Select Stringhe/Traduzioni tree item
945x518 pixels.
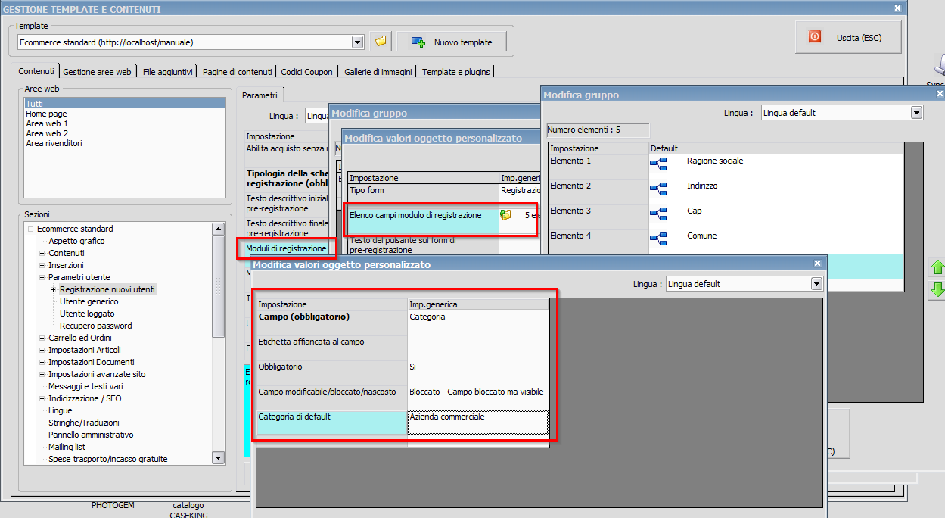[84, 423]
